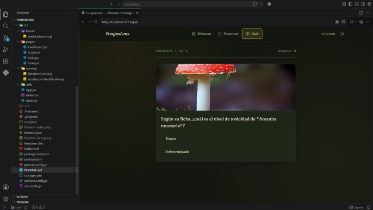Screen dimensions: 373x210
Task: Open Dashboard.jsx file
Action: coord(38,47)
